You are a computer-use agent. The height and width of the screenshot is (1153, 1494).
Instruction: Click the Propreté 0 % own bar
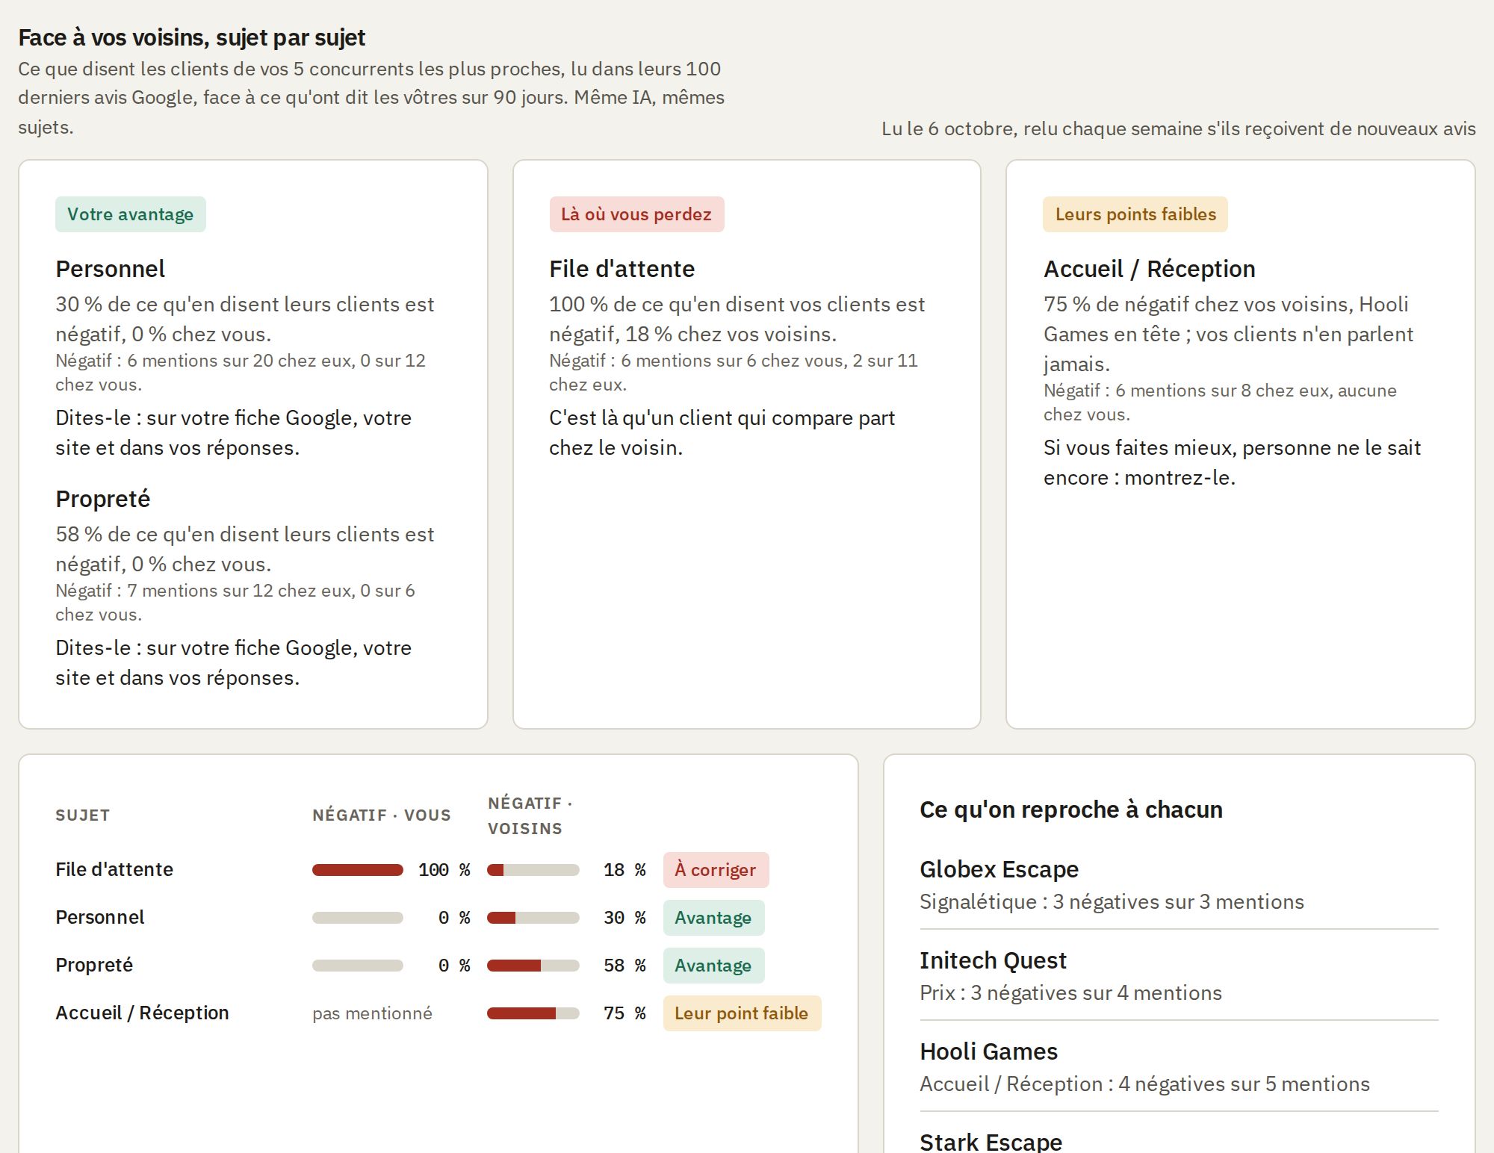pyautogui.click(x=358, y=966)
